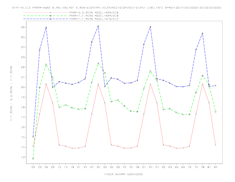Click y-axis tick value 21
This screenshot has height=182, width=235.
coord(23,77)
